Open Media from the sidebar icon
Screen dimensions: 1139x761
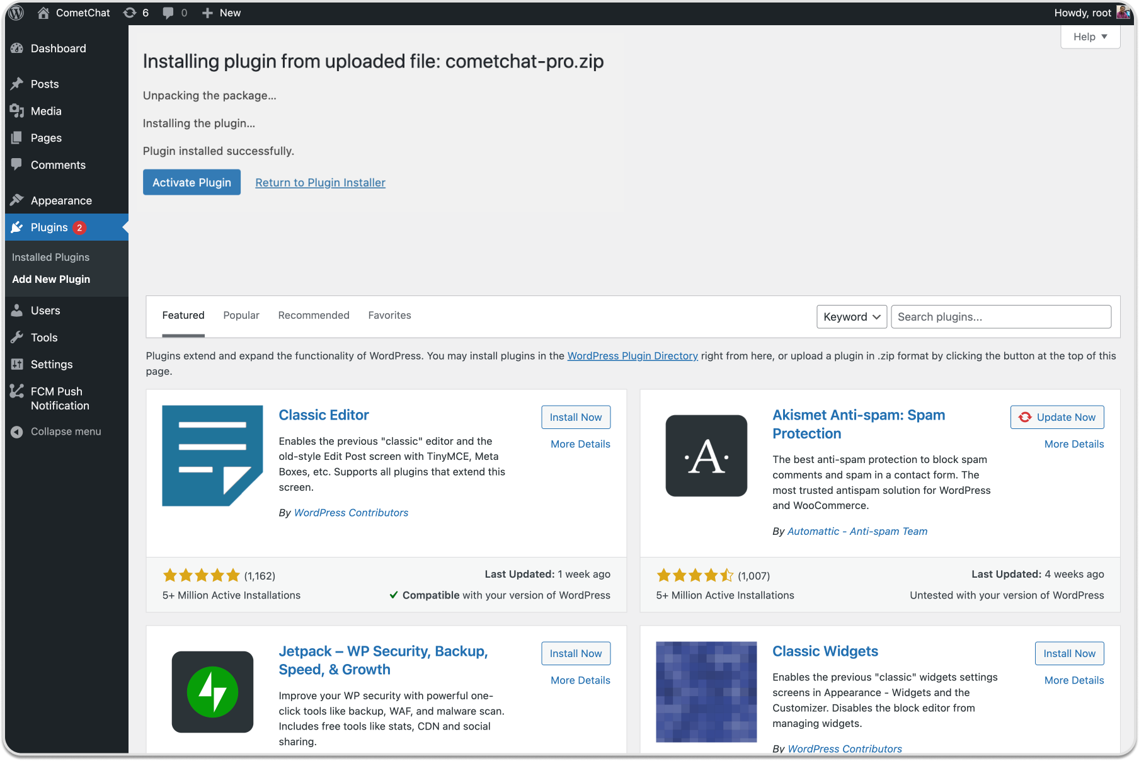coord(17,111)
